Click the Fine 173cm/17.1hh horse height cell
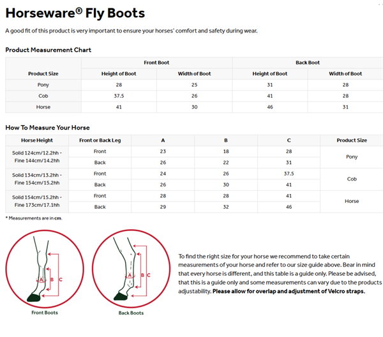The image size is (383, 337). point(36,207)
